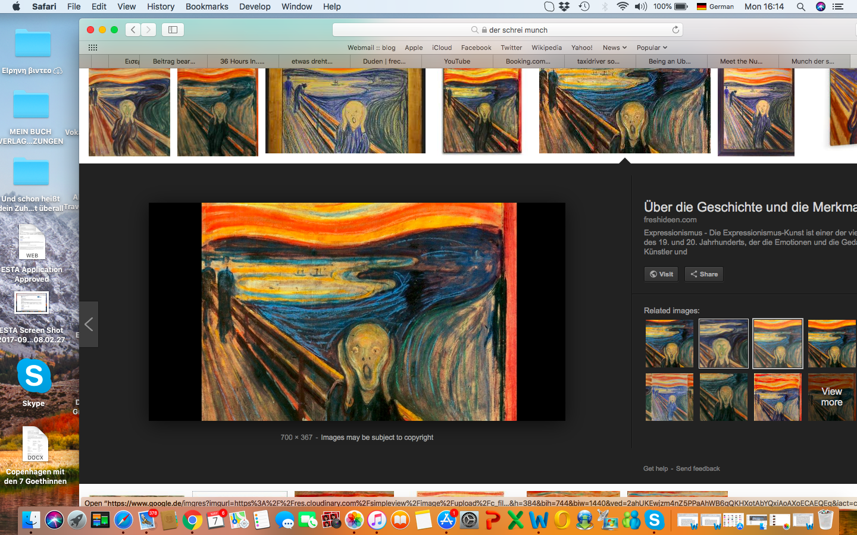Open iBooks from the Dock
Screen dimensions: 857x535
(x=401, y=520)
